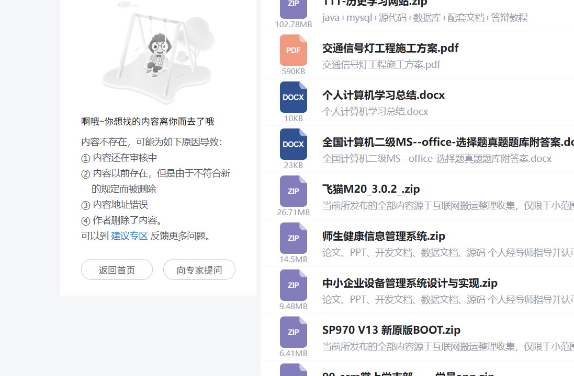Click reason ① 内容还在审核中

119,158
